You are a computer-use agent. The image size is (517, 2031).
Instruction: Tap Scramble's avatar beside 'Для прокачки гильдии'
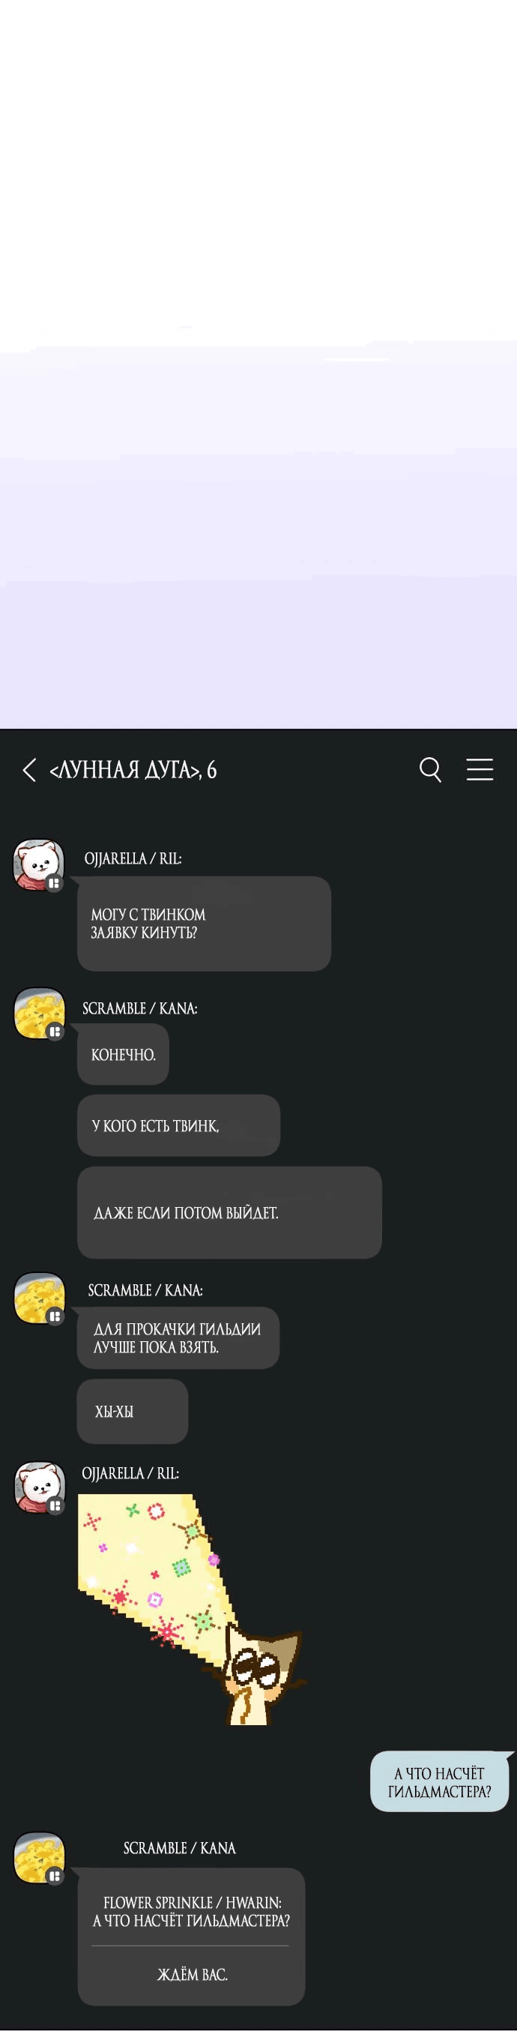pyautogui.click(x=40, y=1298)
